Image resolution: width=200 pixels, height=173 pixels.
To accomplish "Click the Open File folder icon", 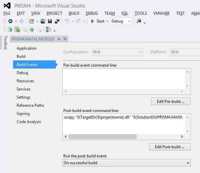I will click(43, 21).
